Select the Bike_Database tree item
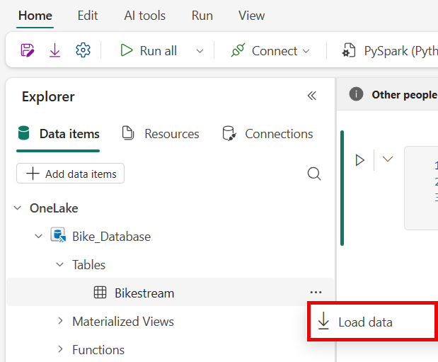Viewport: 438px width, 362px height. (x=112, y=237)
